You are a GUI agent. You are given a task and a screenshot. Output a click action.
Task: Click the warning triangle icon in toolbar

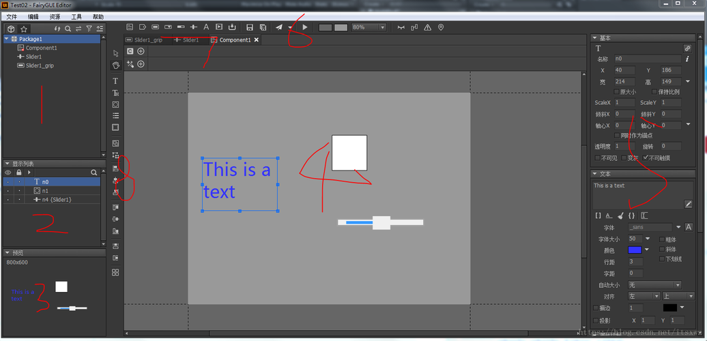pyautogui.click(x=427, y=27)
